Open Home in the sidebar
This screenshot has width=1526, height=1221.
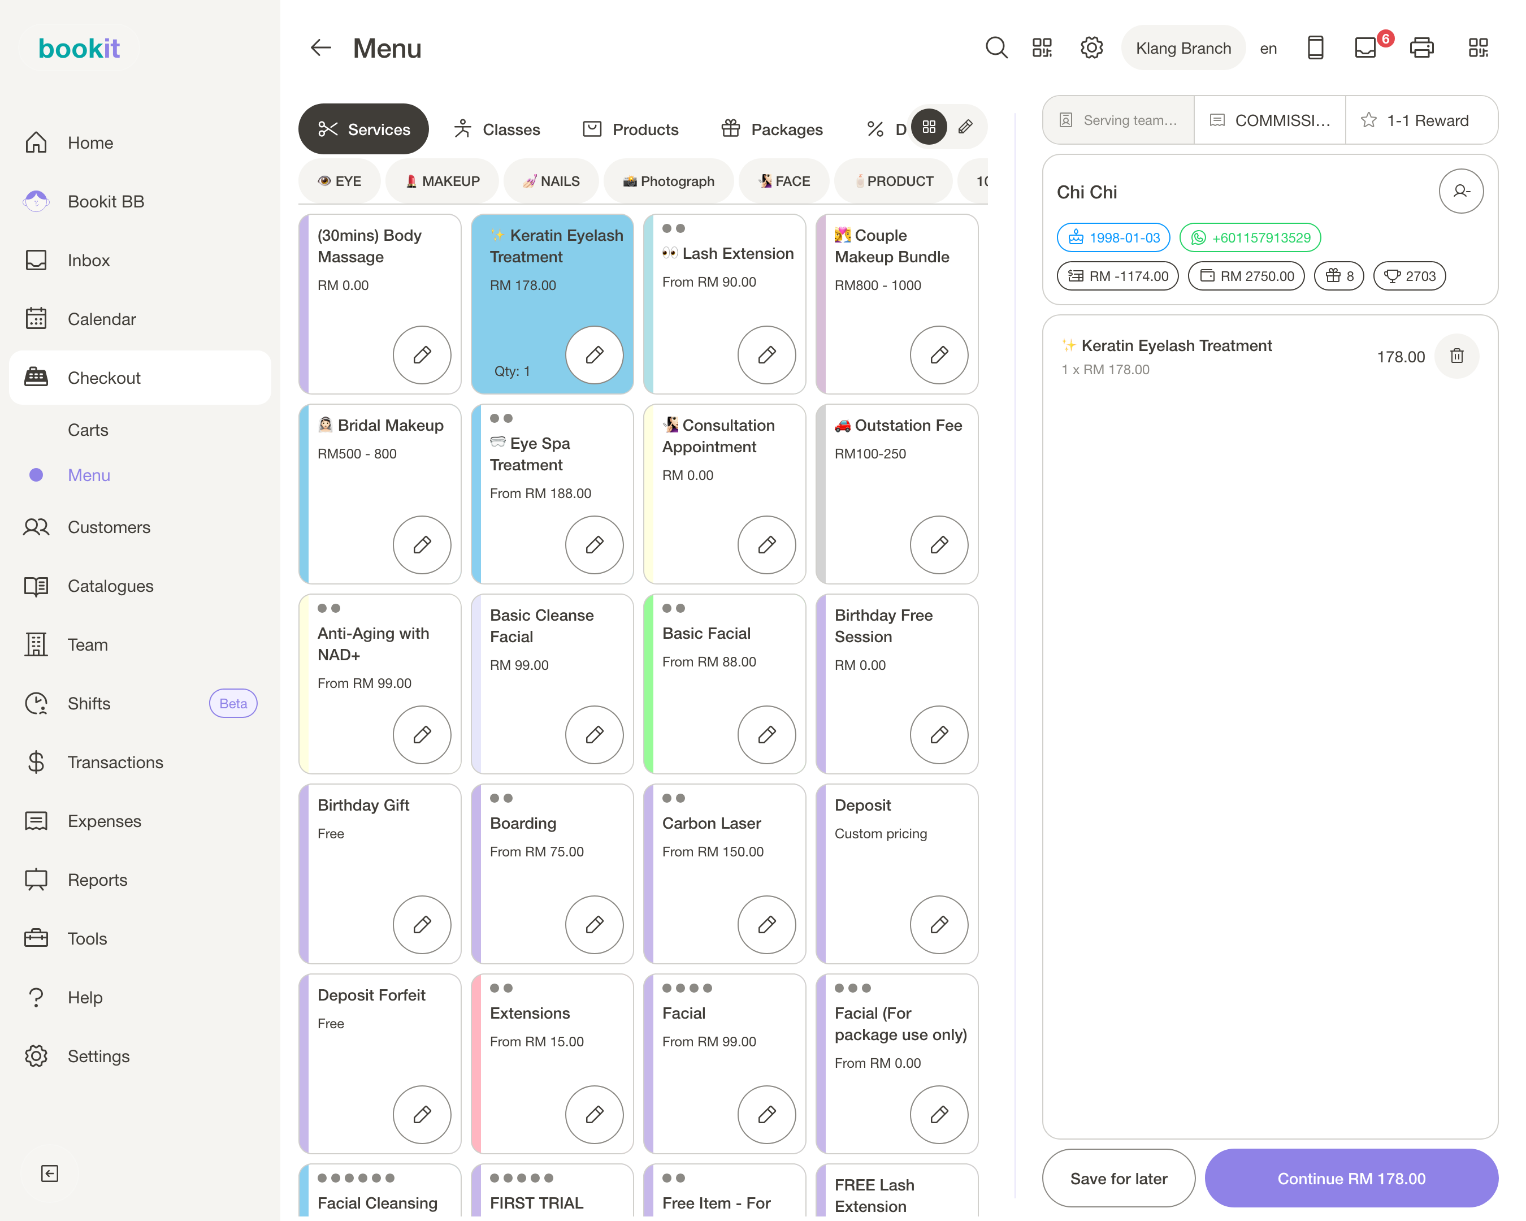tap(140, 143)
